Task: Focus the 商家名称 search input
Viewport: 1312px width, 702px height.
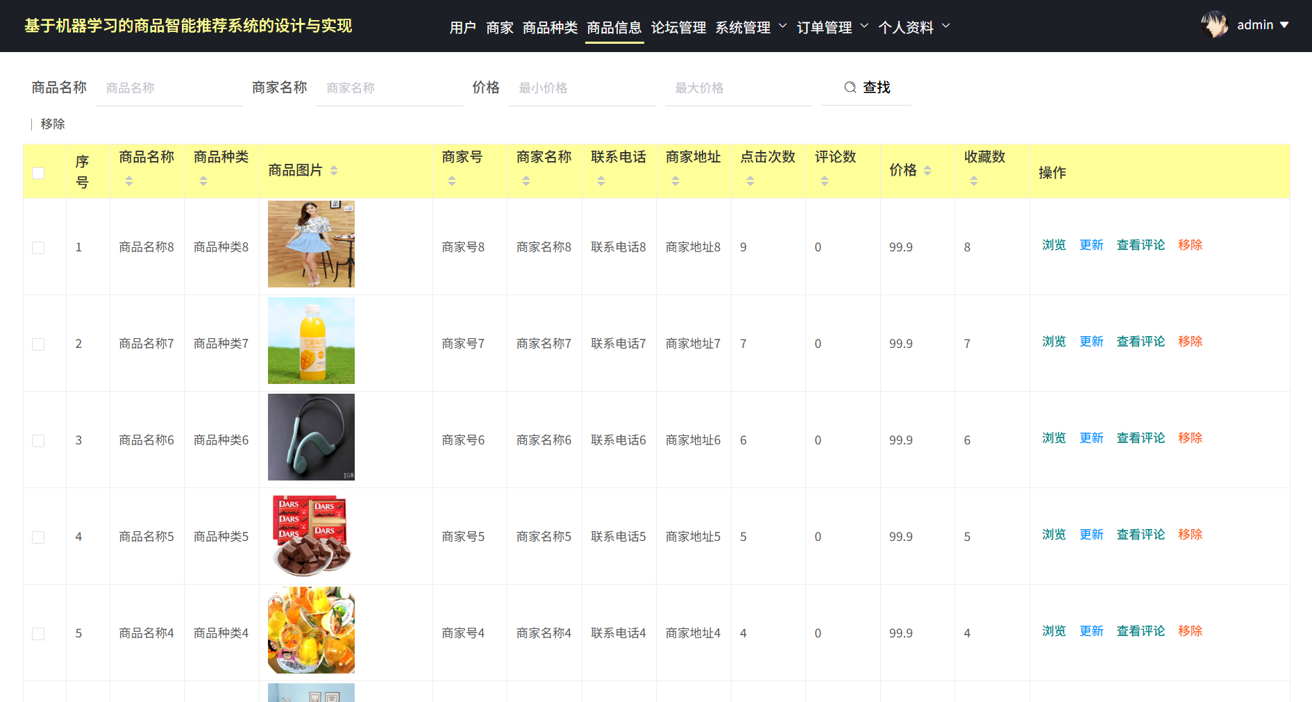Action: point(389,88)
